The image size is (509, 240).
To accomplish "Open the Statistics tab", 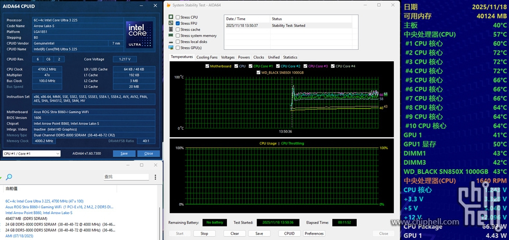I will (x=290, y=57).
